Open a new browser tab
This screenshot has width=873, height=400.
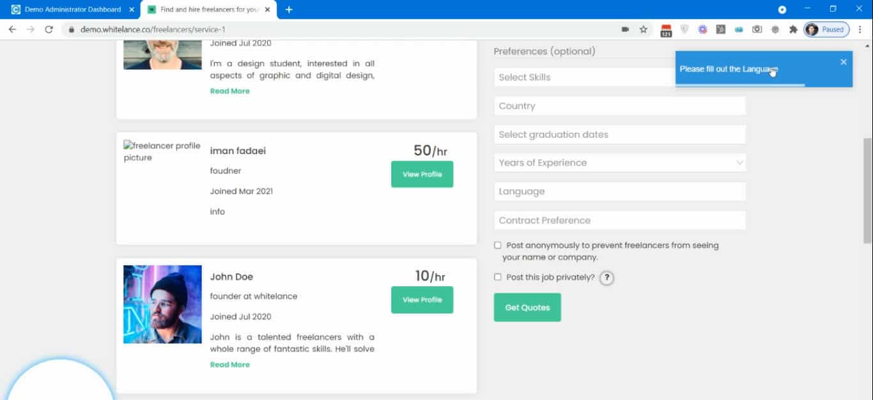(289, 10)
